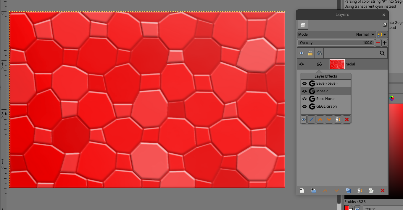Open the Layers dock configure menu
The image size is (403, 210).
385,25
